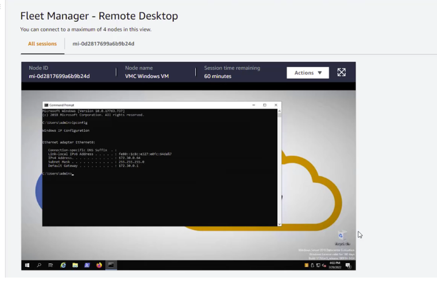The image size is (437, 281).
Task: Select the Command Prompt taskbar button
Action: point(111,265)
